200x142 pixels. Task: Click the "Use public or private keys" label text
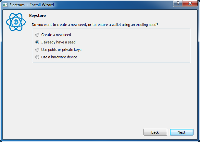(x=61, y=50)
